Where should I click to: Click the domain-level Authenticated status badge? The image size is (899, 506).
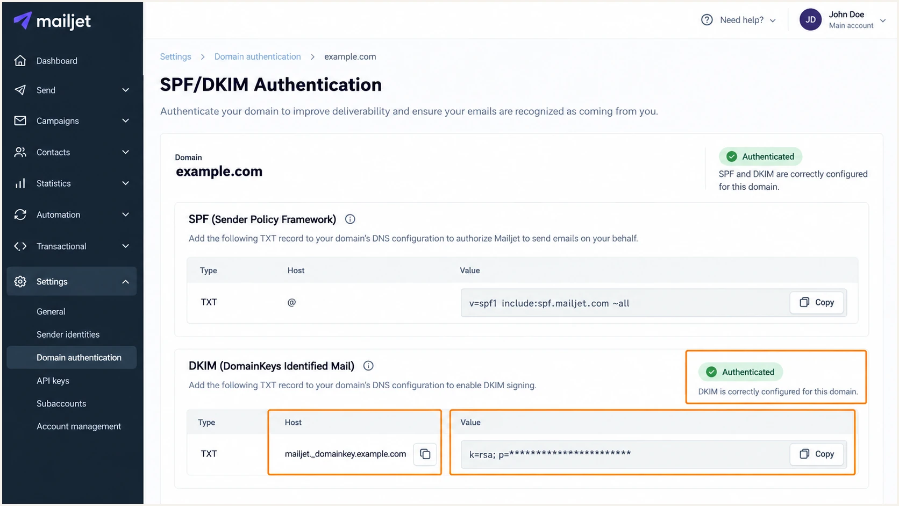(x=760, y=156)
